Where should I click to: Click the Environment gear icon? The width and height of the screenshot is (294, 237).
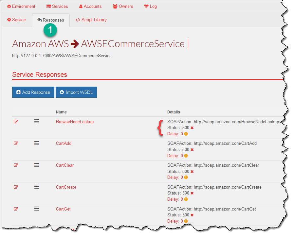pos(9,6)
